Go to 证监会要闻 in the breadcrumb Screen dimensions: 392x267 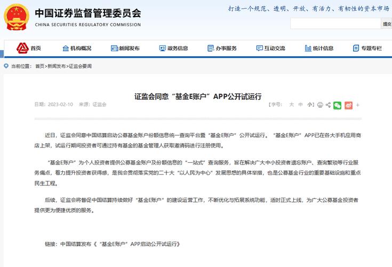pos(80,66)
